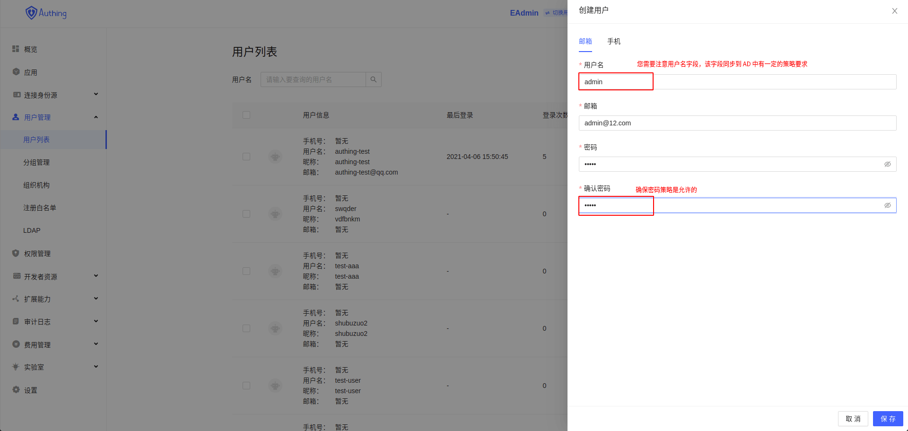The height and width of the screenshot is (431, 908).
Task: Click the search magnifier beside username field
Action: [373, 79]
